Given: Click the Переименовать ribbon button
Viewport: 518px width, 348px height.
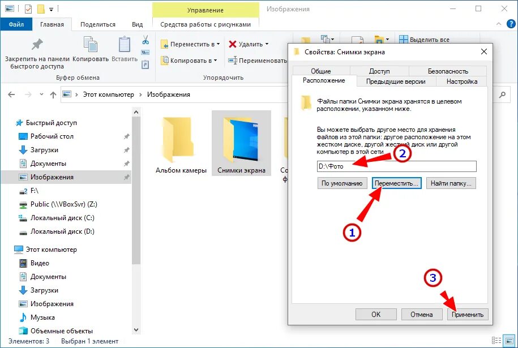Looking at the screenshot, I should 258,61.
